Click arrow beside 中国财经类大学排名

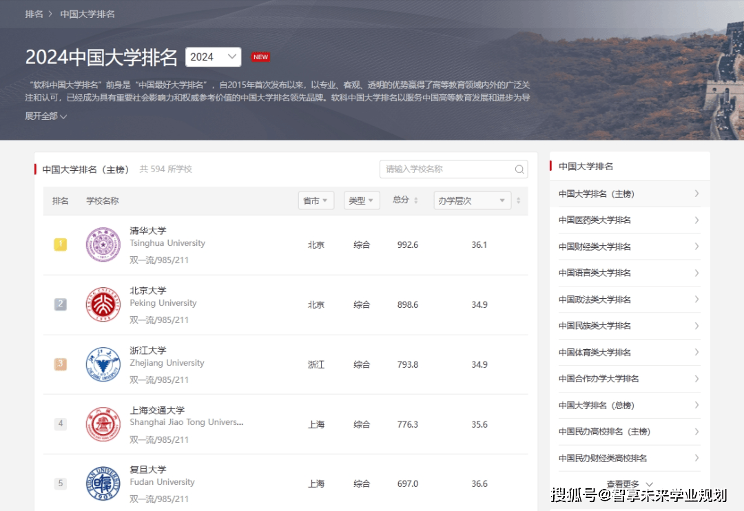tap(696, 247)
